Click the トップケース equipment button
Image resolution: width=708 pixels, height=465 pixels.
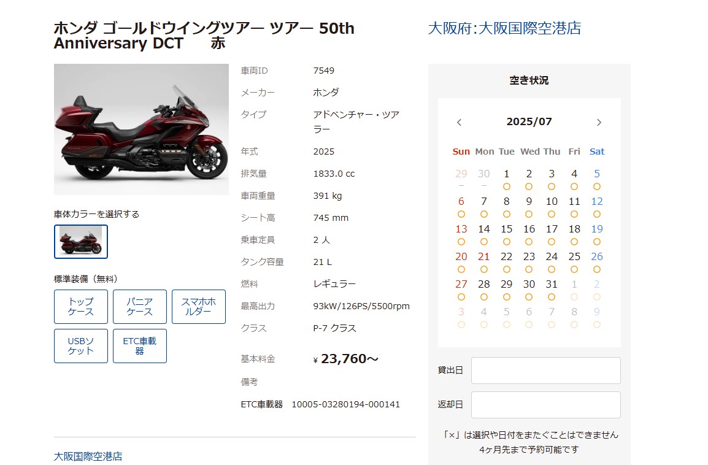pyautogui.click(x=81, y=307)
